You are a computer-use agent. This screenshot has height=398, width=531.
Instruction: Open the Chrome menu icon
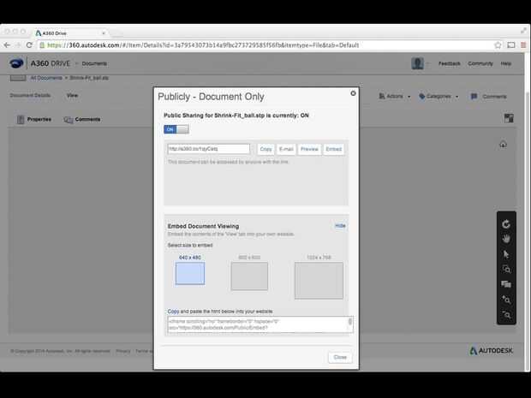(x=523, y=45)
